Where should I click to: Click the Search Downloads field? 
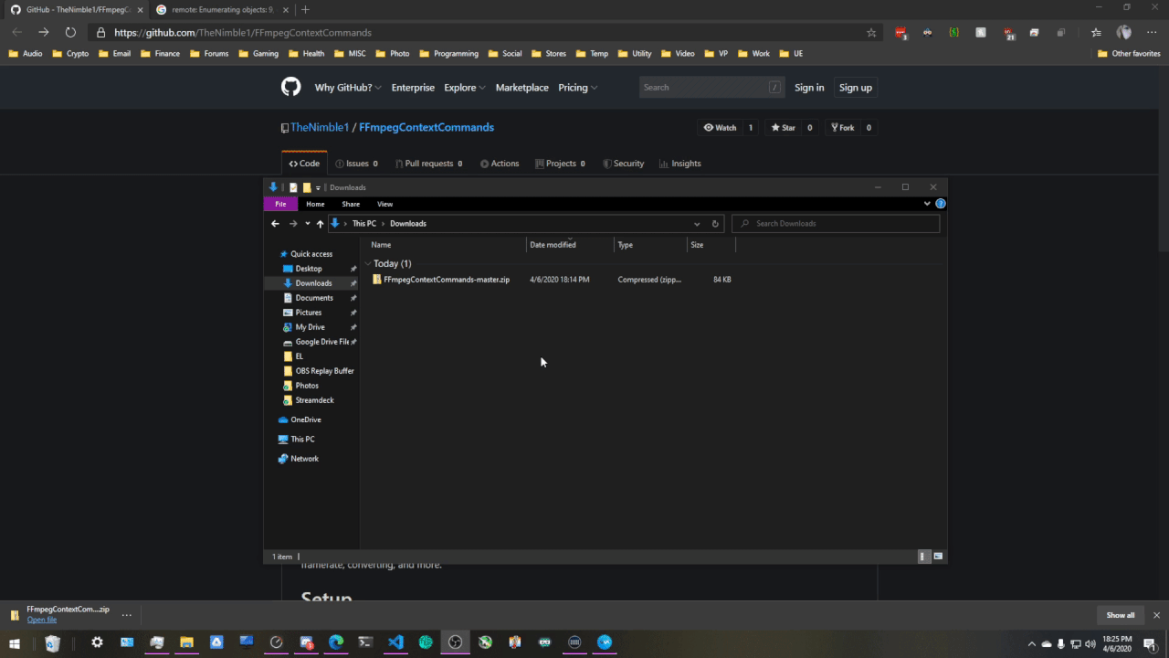pos(836,223)
